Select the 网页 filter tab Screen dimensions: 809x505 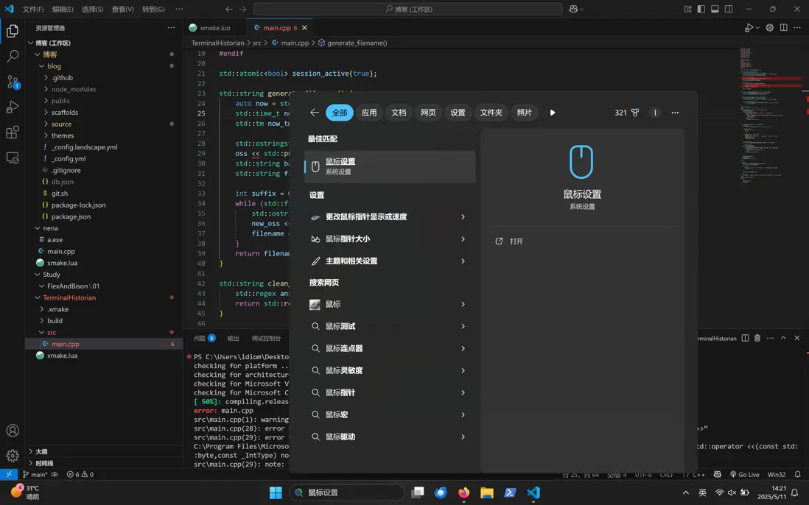click(x=428, y=113)
